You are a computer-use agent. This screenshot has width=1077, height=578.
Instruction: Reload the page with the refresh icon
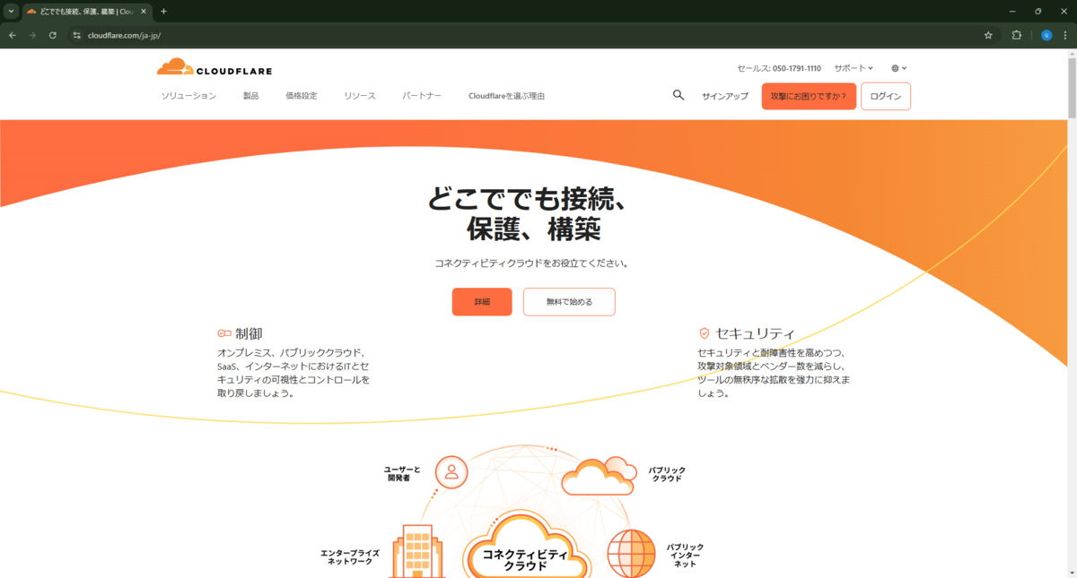(53, 35)
